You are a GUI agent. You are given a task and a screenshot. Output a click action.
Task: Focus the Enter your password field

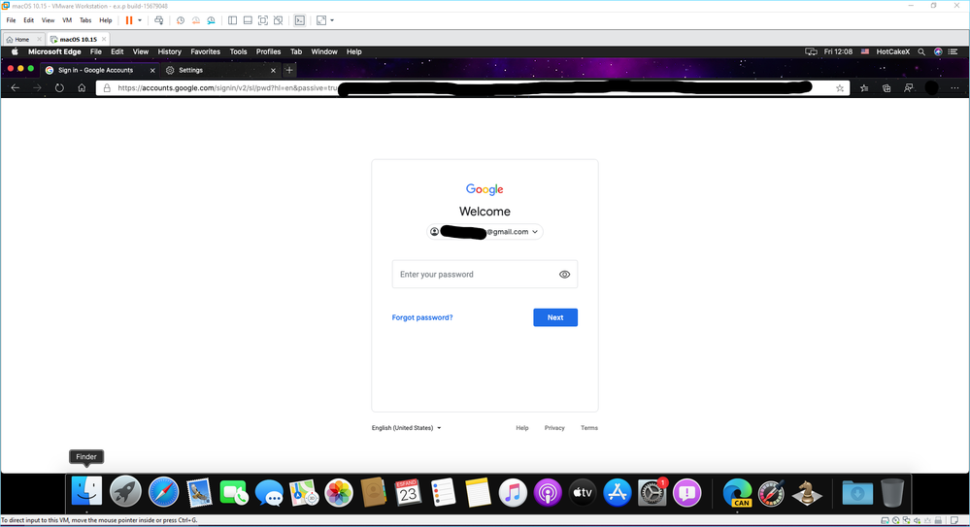tap(485, 275)
